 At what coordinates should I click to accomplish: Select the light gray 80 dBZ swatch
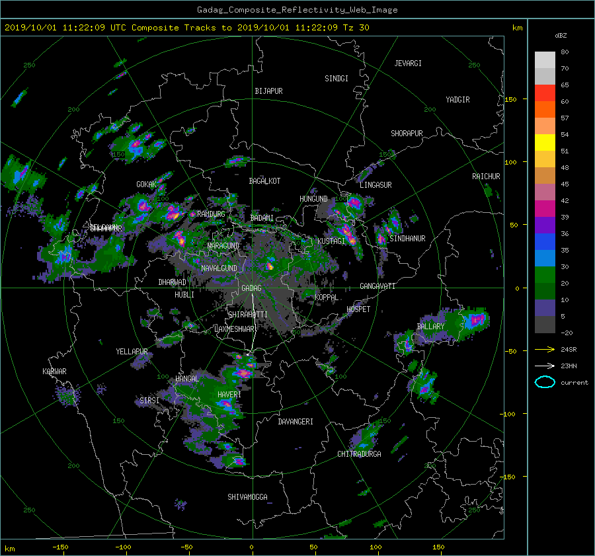[x=545, y=60]
